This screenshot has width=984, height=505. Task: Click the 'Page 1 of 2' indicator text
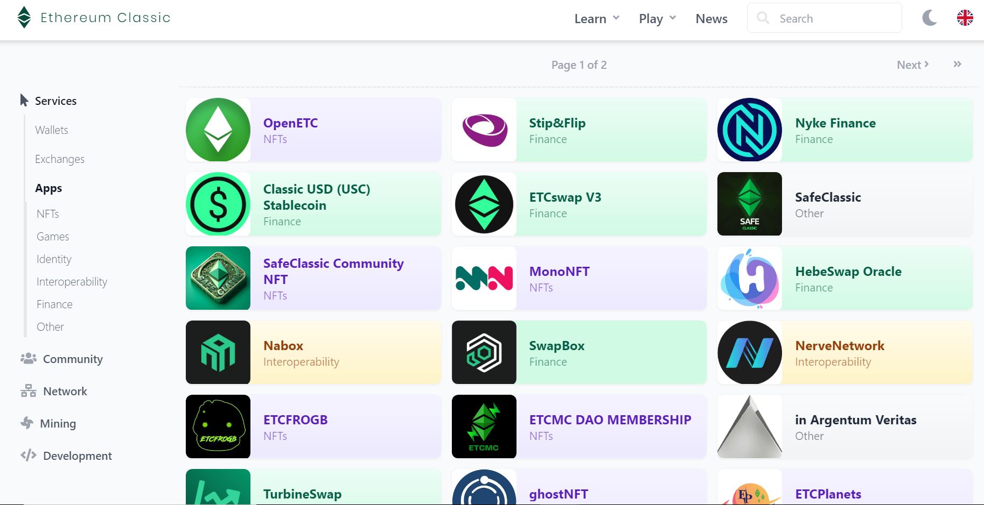(x=579, y=65)
